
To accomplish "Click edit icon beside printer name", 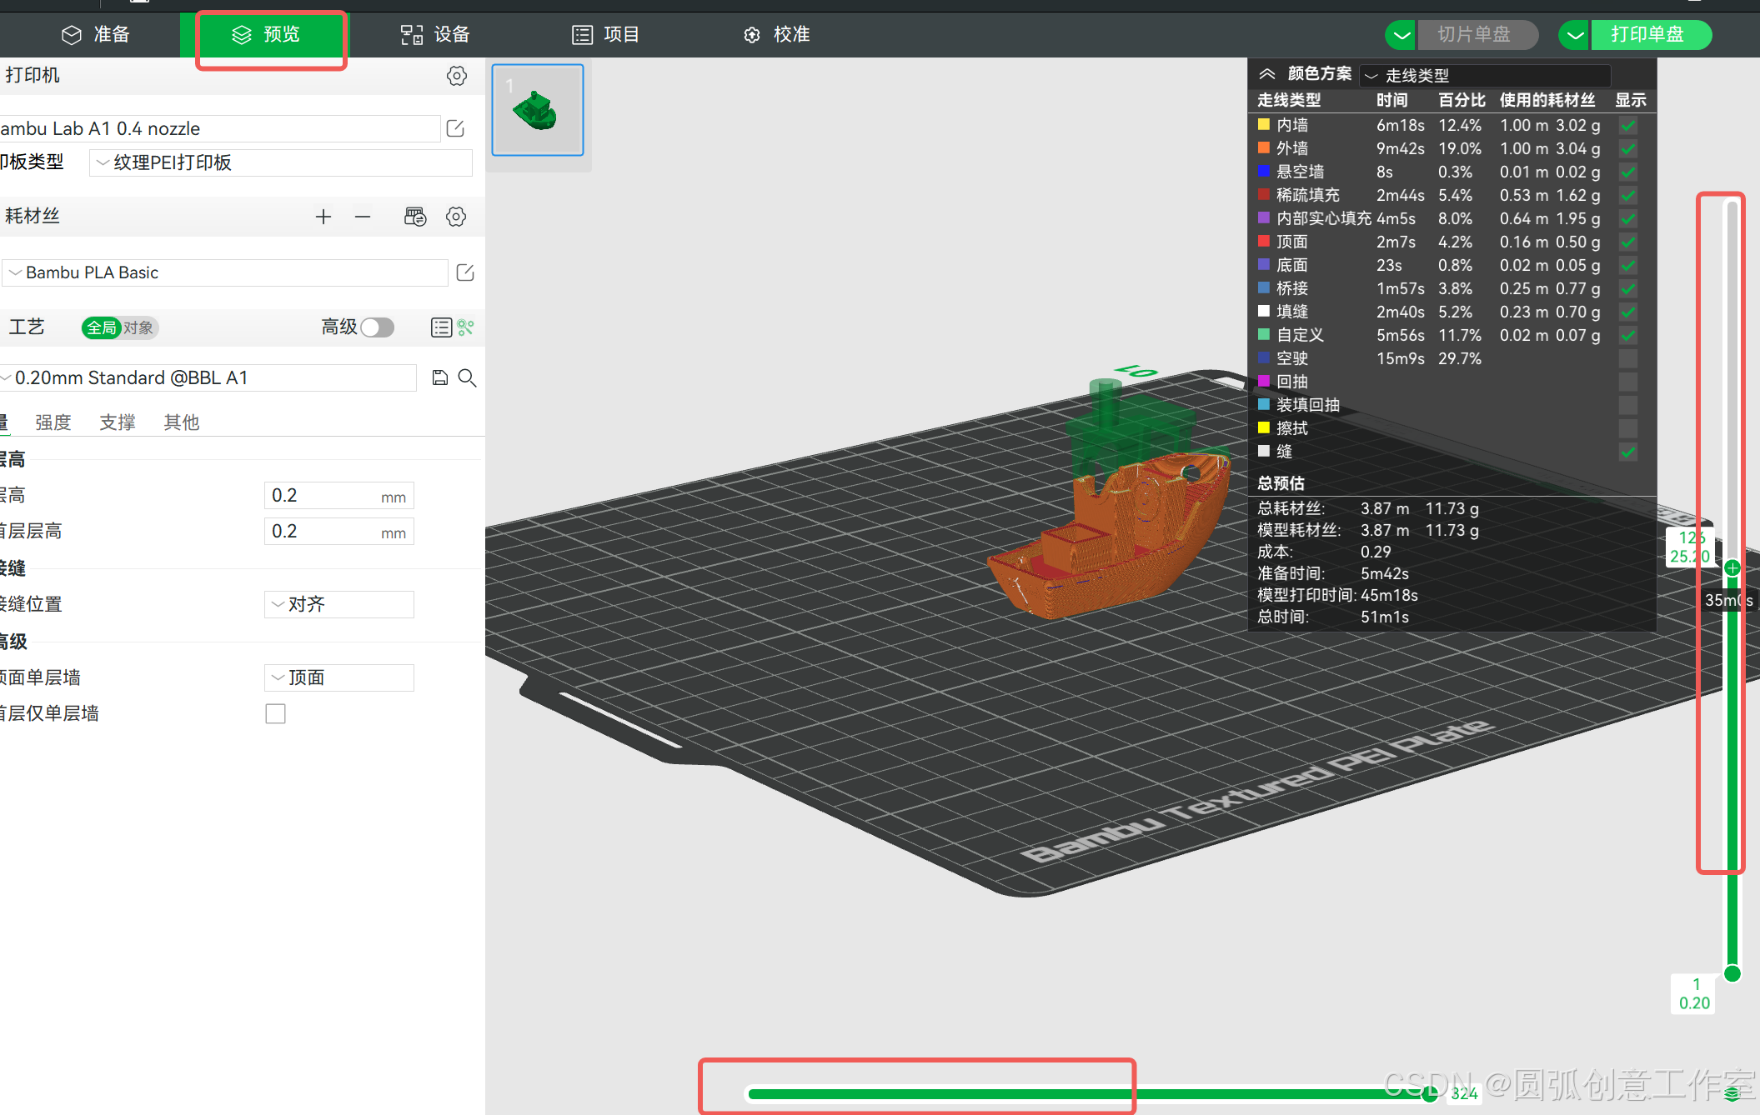I will pos(455,128).
